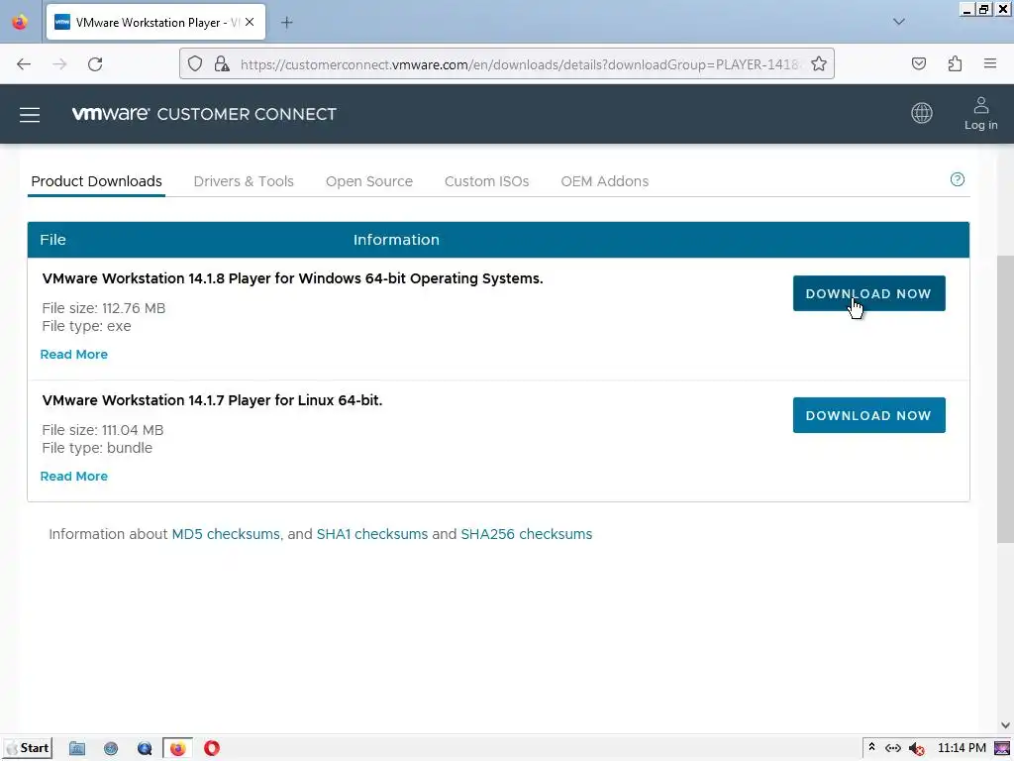Open the VMware hamburger navigation menu
This screenshot has height=761, width=1014.
click(x=30, y=115)
